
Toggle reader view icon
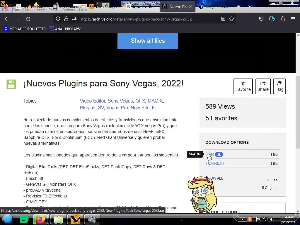[223, 19]
